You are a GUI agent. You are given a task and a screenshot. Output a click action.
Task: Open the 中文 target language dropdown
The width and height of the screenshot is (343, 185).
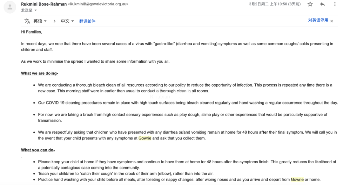tap(67, 21)
